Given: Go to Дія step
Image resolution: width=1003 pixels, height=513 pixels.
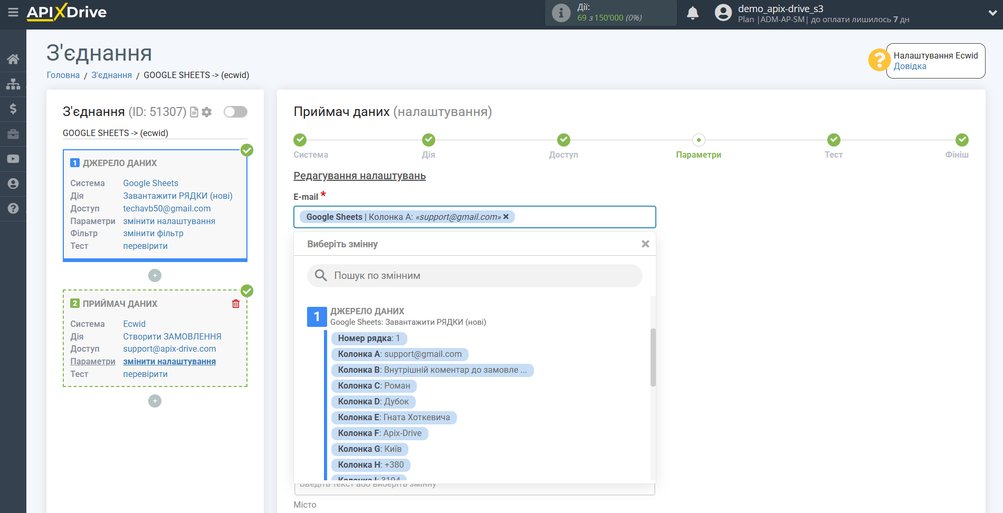Looking at the screenshot, I should click(x=428, y=140).
